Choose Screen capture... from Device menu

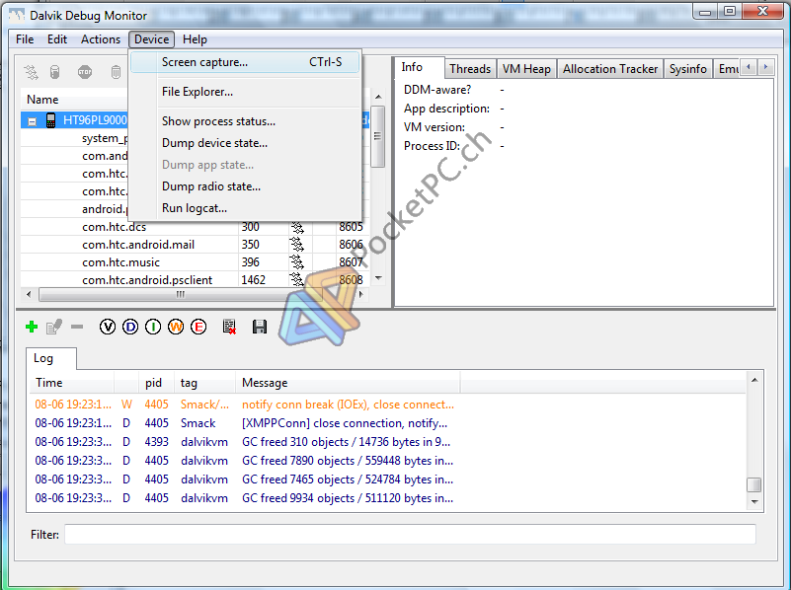[x=245, y=62]
